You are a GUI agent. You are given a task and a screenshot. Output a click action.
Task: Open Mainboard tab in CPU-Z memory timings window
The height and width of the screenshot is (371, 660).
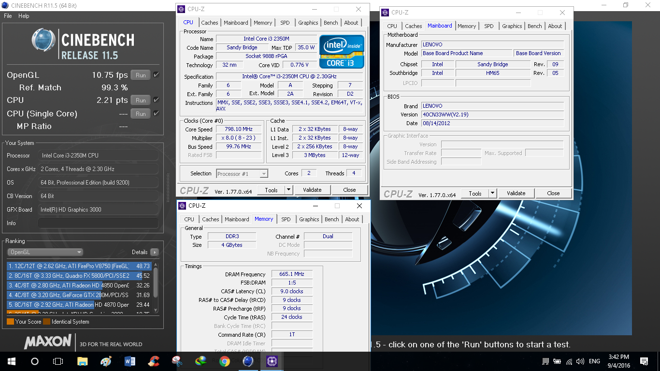(237, 219)
